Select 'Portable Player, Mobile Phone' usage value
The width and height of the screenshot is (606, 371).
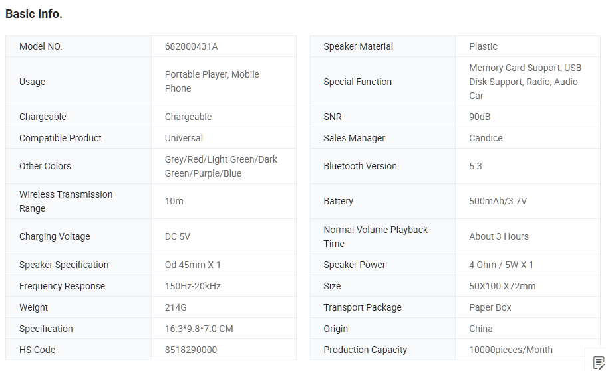(212, 82)
